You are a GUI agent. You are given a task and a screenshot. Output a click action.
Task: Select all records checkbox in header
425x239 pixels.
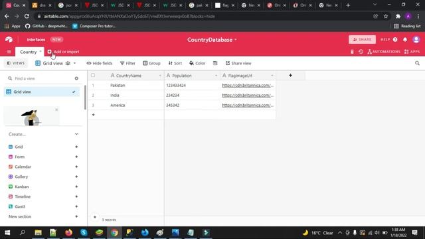[93, 75]
